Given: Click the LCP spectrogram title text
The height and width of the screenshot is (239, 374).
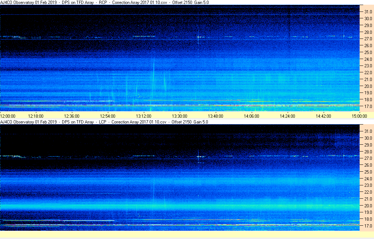Looking at the screenshot, I should click(104, 122).
